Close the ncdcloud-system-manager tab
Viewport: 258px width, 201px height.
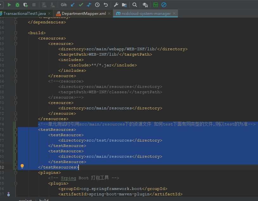pos(174,14)
